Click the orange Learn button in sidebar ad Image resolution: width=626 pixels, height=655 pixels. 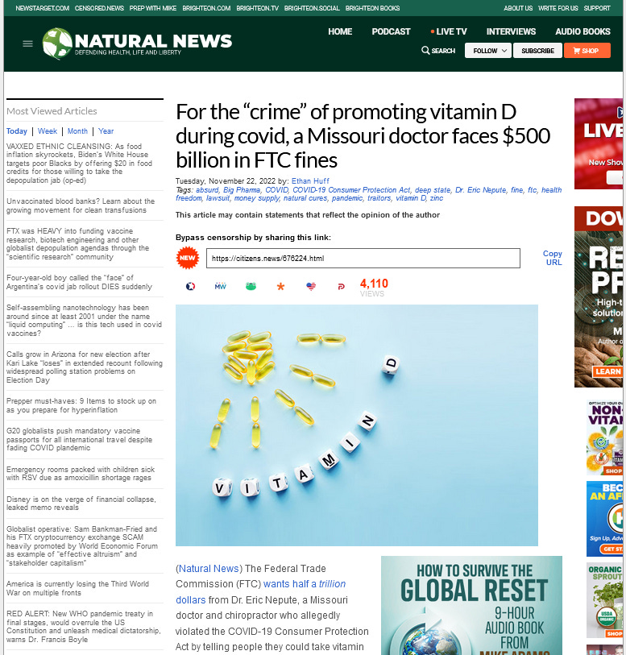[x=607, y=371]
